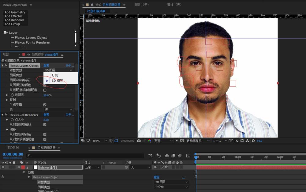Enable the 从透明度获取透明度 checkbox

point(45,90)
